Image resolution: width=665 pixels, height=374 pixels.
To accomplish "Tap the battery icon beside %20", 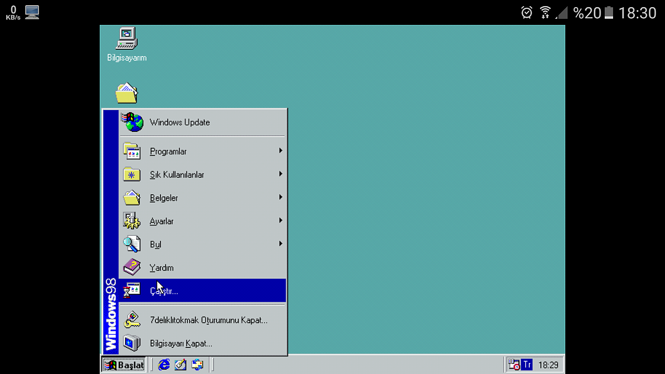I will point(609,12).
